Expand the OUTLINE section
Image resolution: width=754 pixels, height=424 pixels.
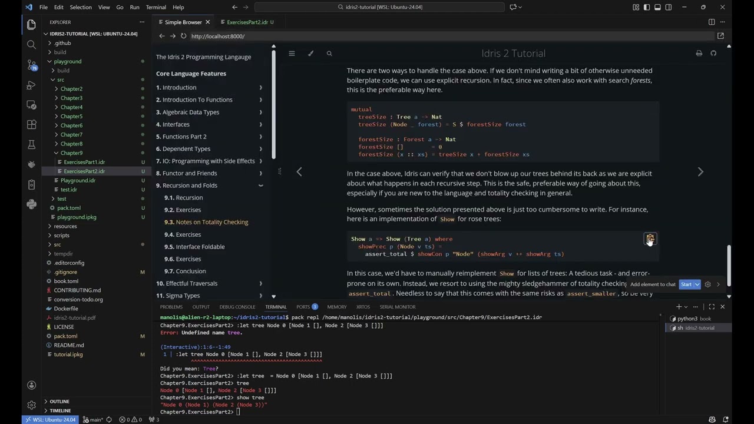pos(59,402)
